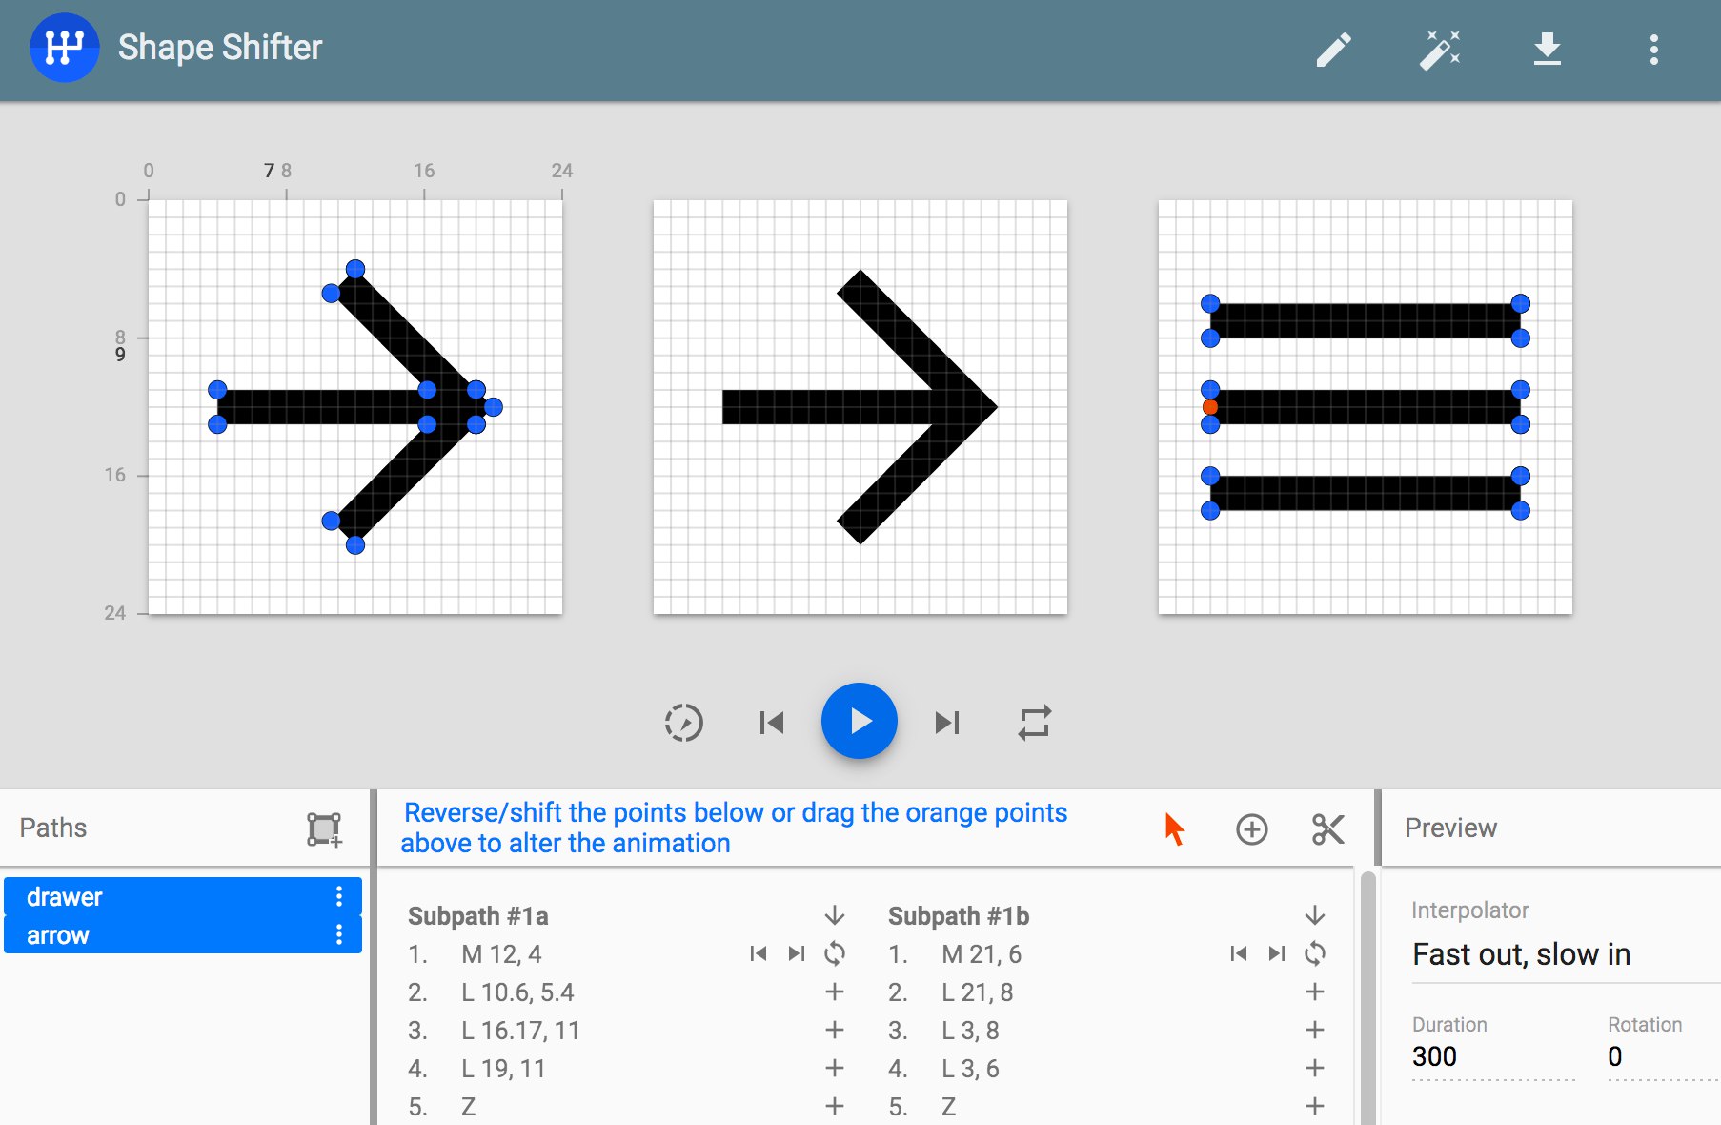
Task: Toggle slow motion playback
Action: pos(683,722)
